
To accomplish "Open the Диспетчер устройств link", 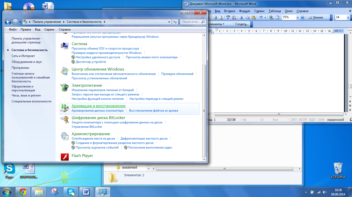I will click(x=91, y=62).
